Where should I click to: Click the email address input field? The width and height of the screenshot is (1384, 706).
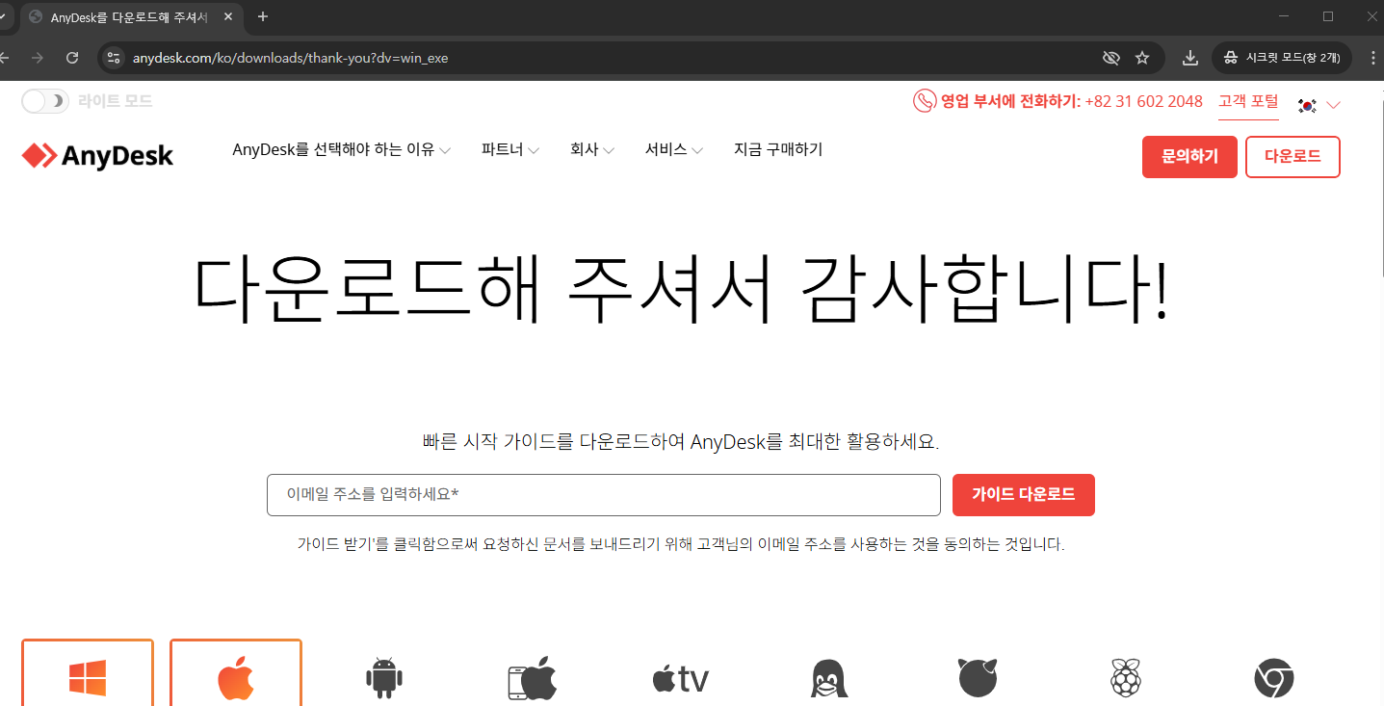(603, 494)
